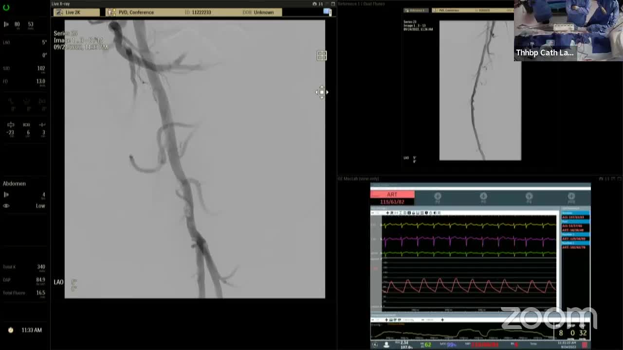Maximize the Live X-ray panel
Image resolution: width=623 pixels, height=350 pixels.
coord(333,4)
